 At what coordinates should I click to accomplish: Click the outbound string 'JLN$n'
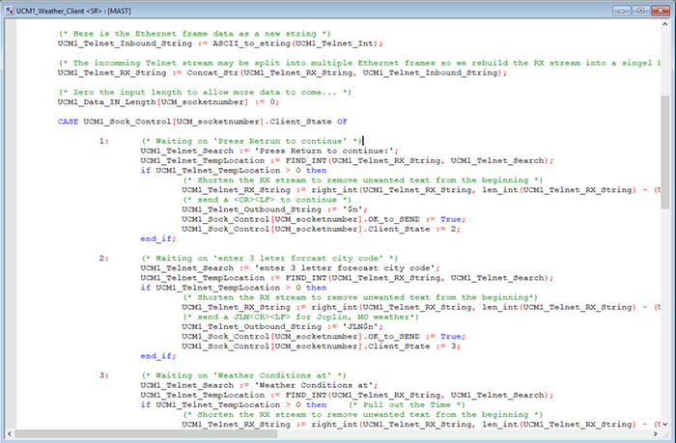(x=360, y=326)
